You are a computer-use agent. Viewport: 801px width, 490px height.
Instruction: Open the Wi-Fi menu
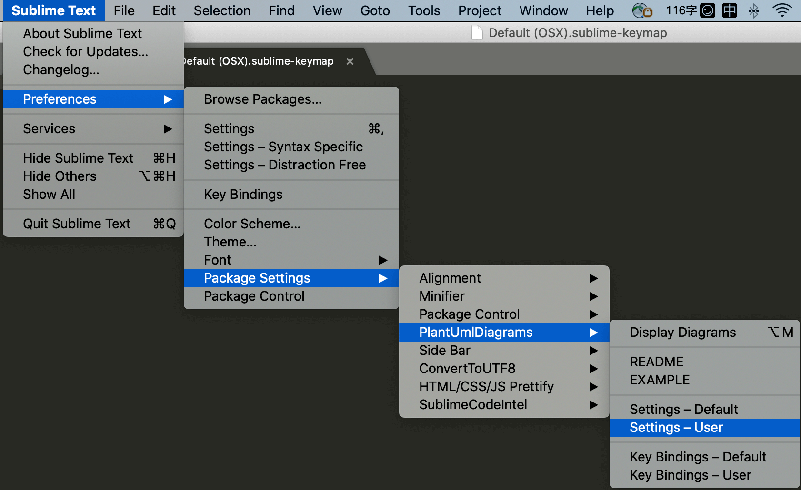click(781, 10)
